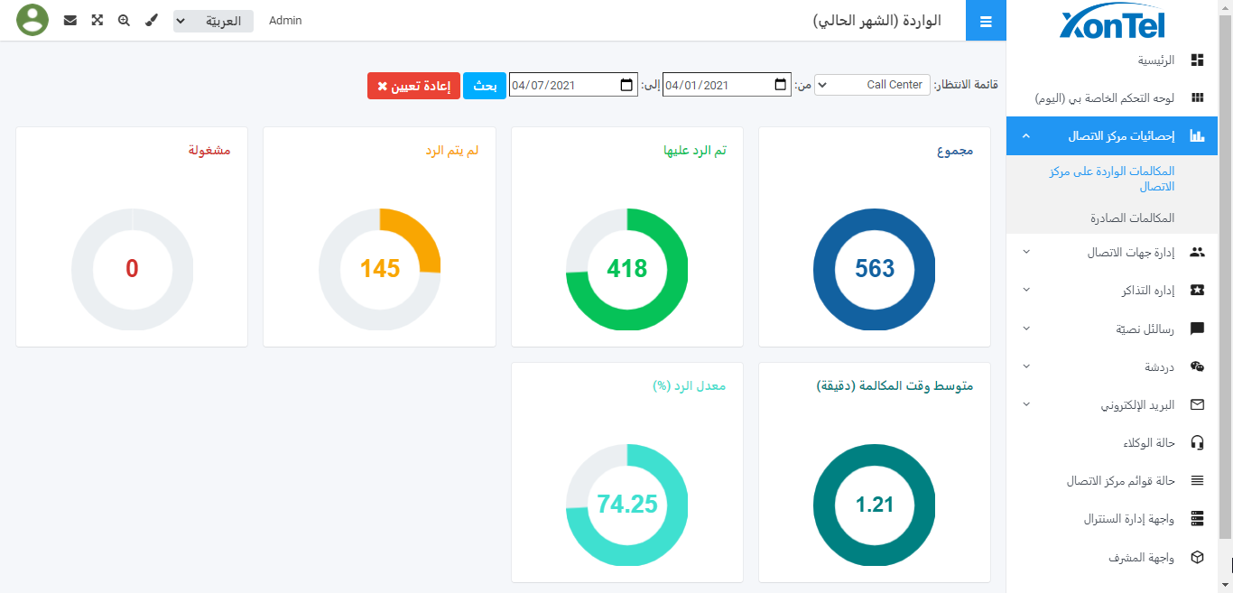Click the zoom magnifier icon in header
1233x593 pixels.
124,20
